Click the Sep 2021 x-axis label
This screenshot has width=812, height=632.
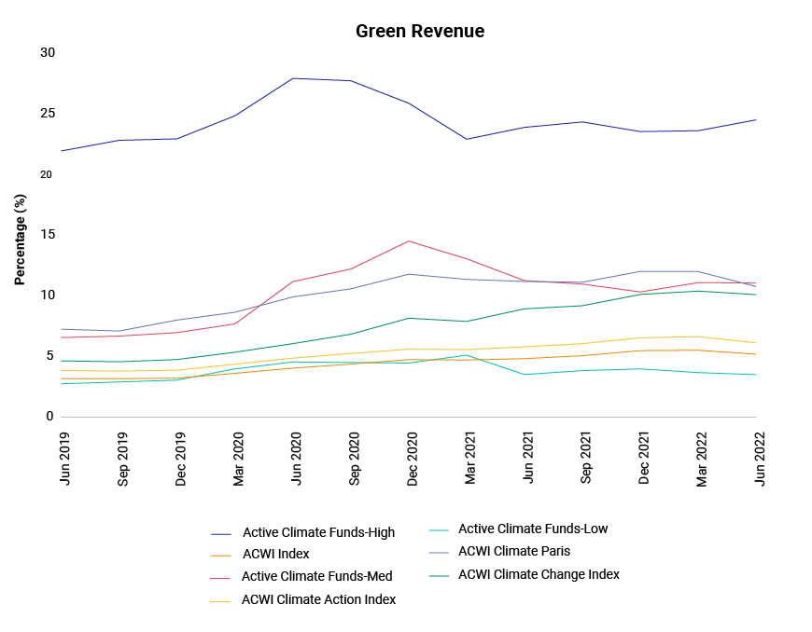pos(586,459)
